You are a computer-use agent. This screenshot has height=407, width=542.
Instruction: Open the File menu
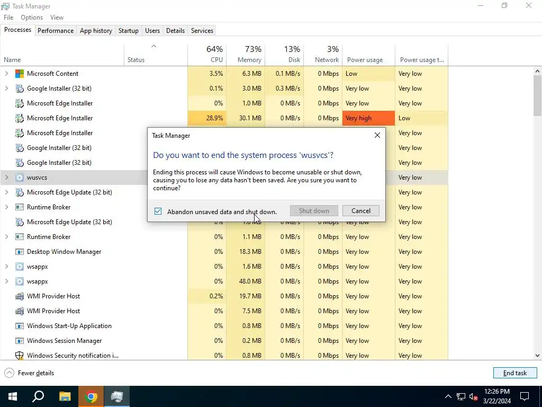8,17
